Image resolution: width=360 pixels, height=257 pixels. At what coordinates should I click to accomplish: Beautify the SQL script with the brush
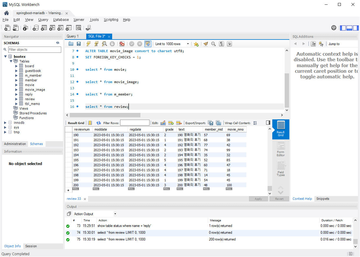tap(205, 44)
